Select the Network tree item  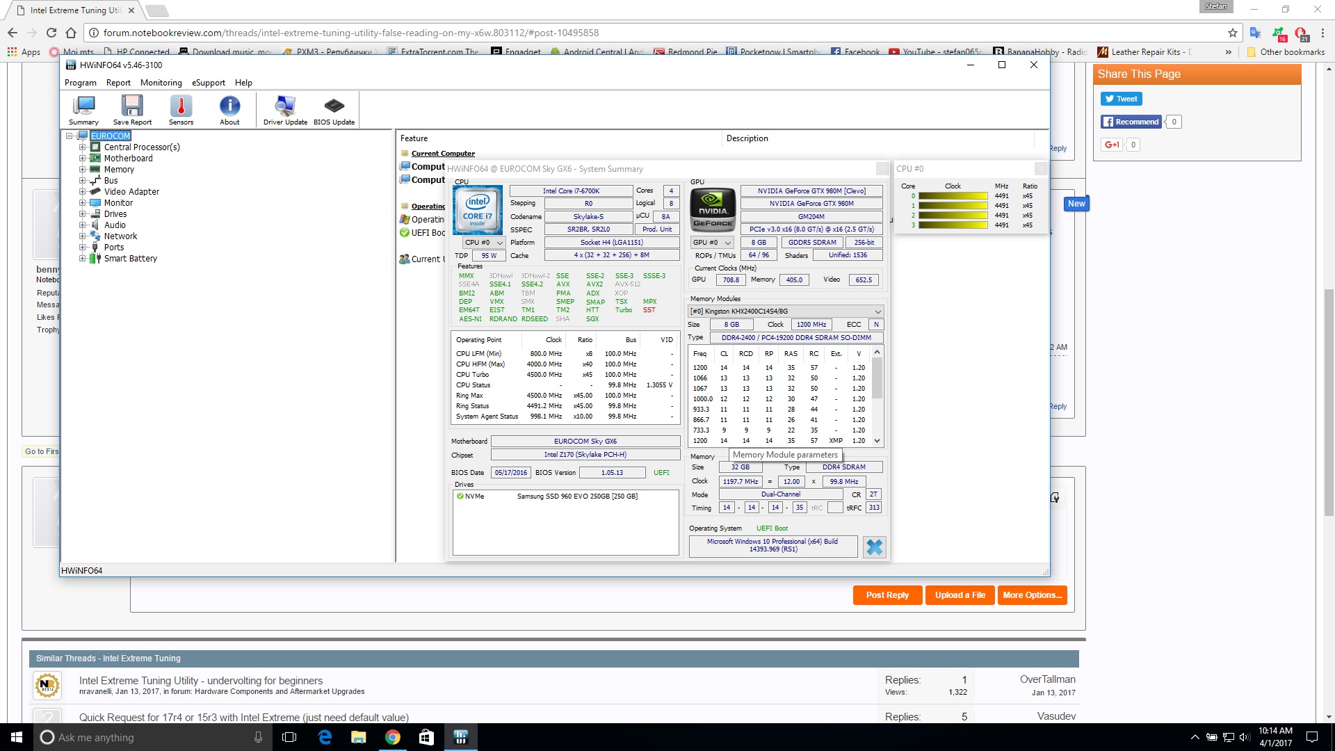coord(120,236)
